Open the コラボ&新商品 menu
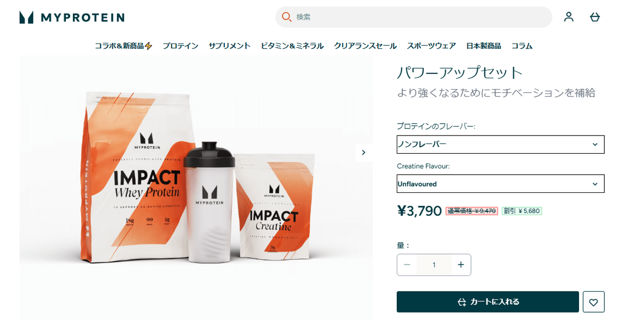The image size is (634, 320). [123, 46]
